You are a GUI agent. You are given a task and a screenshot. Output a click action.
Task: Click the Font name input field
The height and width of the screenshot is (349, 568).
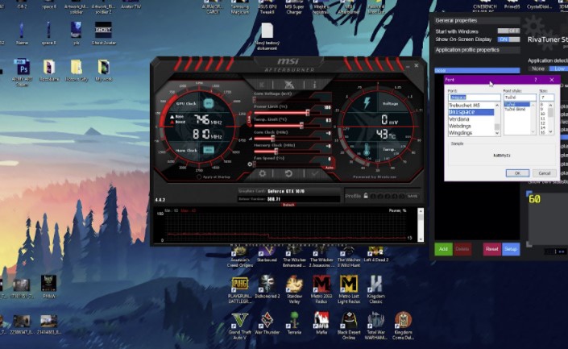coord(475,98)
